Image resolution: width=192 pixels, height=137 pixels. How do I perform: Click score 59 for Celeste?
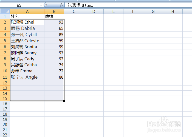(x=54, y=41)
